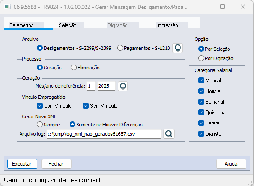Click the Fechar button
Viewport: 254px width, 186px height.
click(57, 164)
